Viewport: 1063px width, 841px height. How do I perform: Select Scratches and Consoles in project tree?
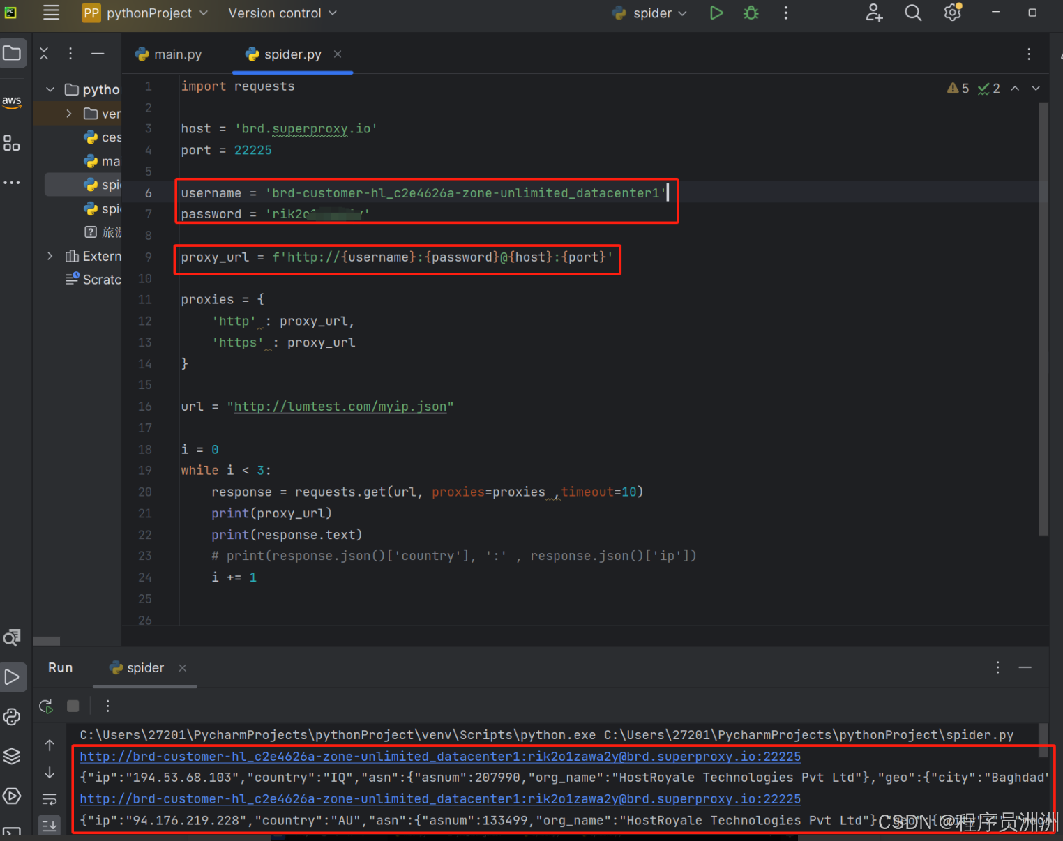point(93,280)
